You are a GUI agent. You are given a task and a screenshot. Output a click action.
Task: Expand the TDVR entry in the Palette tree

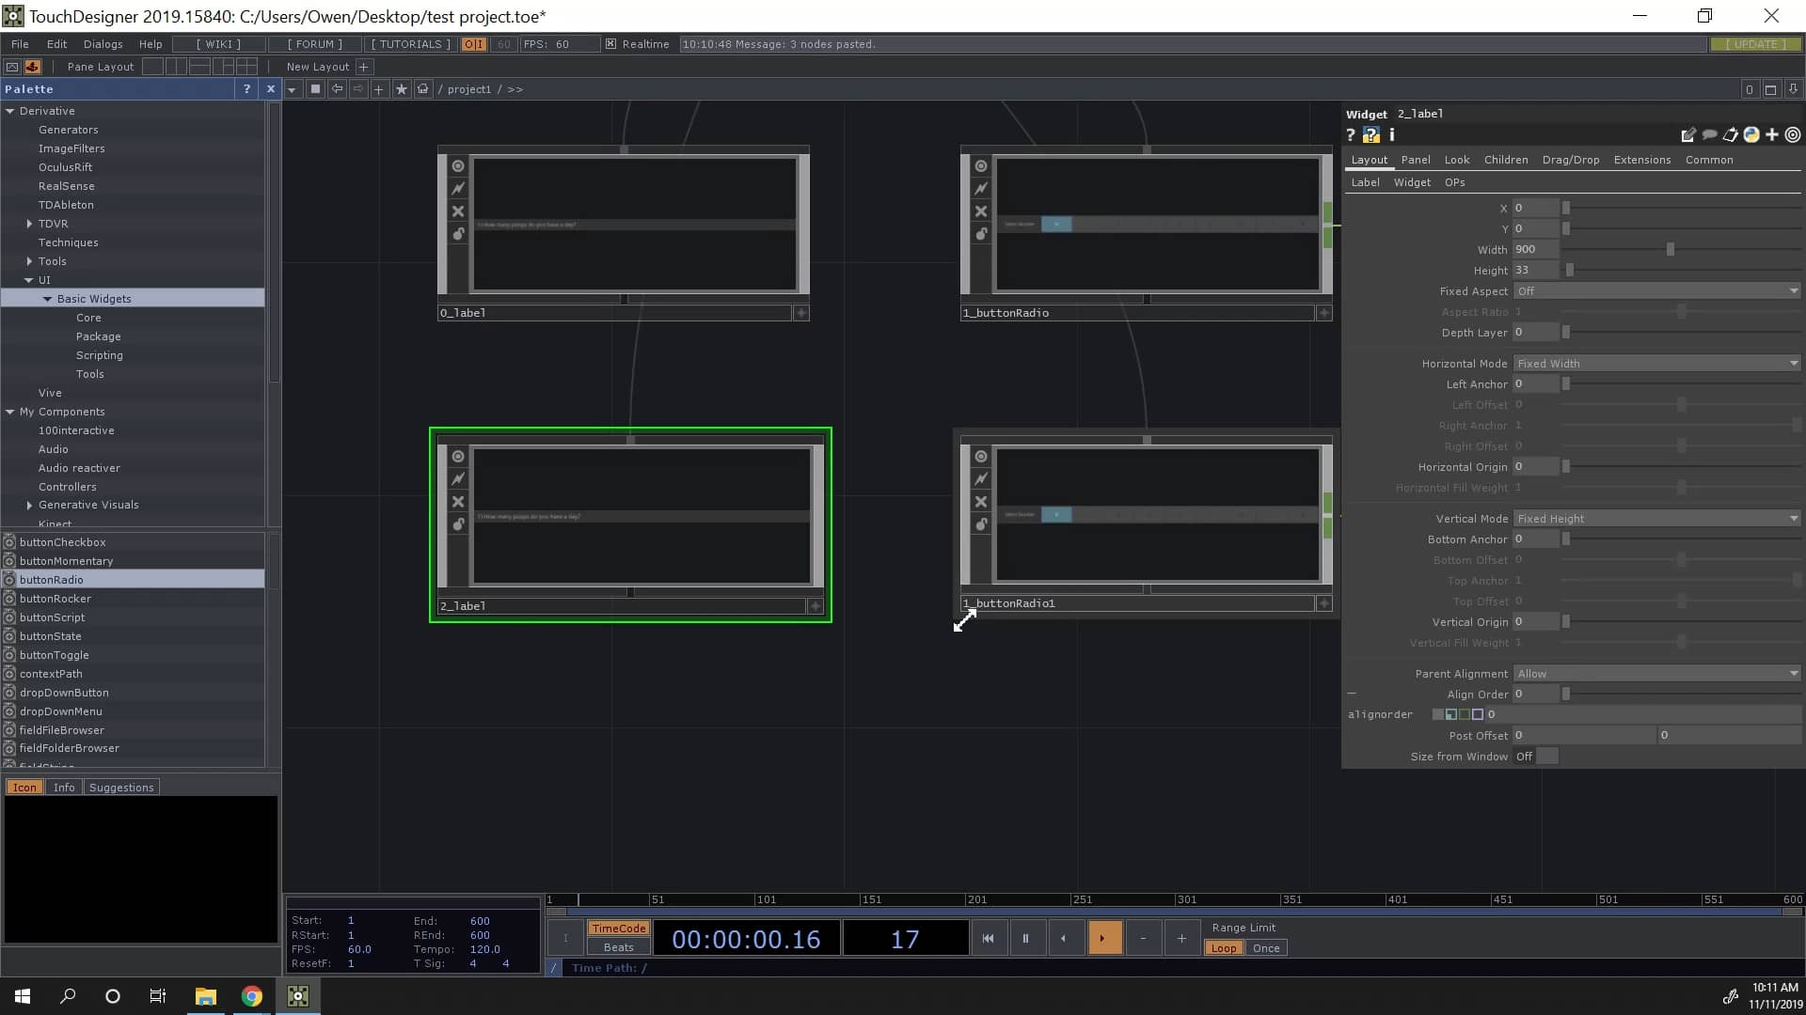pos(31,224)
